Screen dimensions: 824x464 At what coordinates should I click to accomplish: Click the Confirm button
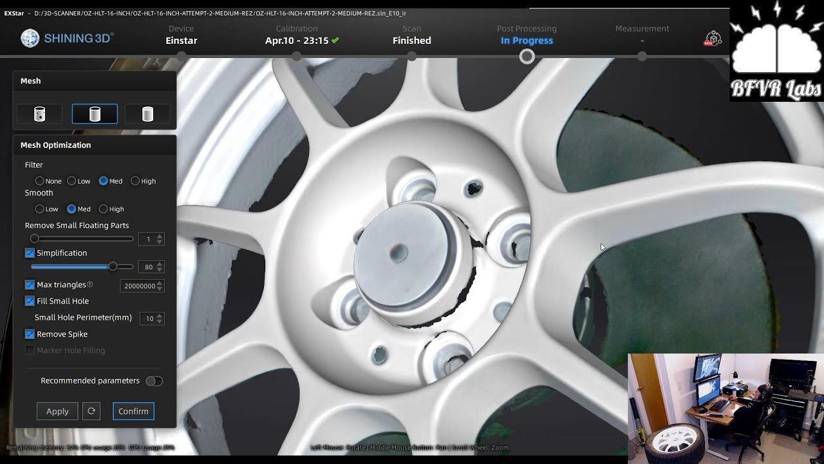(x=133, y=411)
